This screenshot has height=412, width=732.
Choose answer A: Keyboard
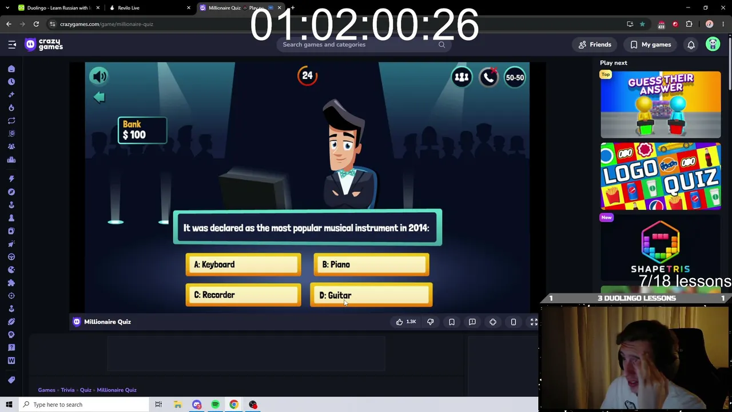pyautogui.click(x=243, y=264)
